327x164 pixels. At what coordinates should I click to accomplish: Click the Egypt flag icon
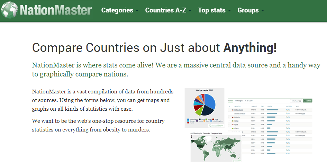(x=233, y=125)
